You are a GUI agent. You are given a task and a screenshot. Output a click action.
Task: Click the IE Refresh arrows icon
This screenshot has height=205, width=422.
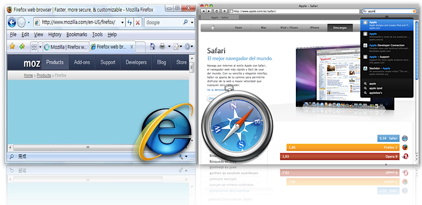coord(130,23)
